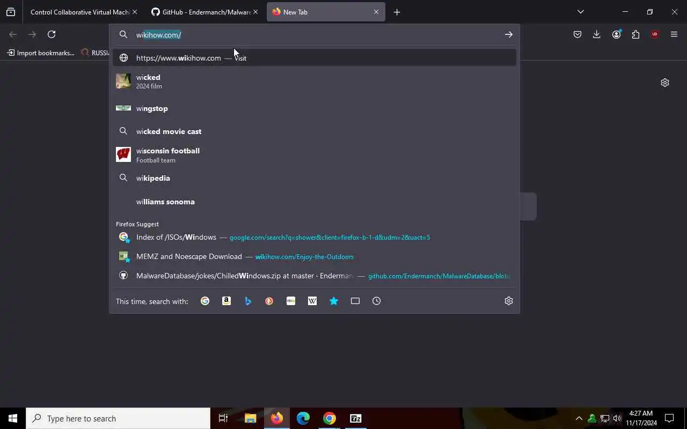The height and width of the screenshot is (429, 687).
Task: Search this time with DuckDuckGo
Action: 269,301
